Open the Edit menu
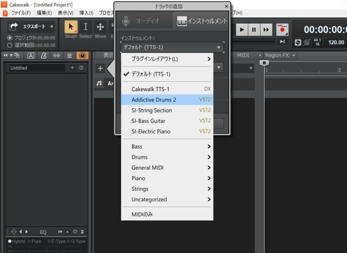347x253 pixels. coord(44,13)
